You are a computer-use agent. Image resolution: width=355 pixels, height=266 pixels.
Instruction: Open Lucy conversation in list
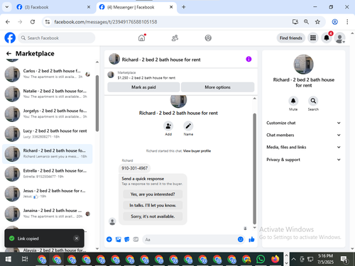(48, 133)
